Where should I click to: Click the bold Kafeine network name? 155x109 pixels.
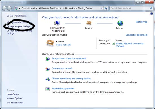[x=60, y=42]
